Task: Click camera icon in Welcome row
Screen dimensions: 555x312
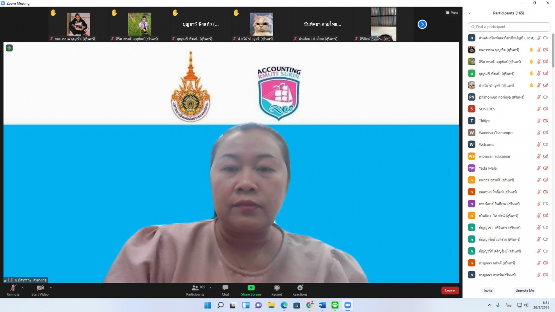Action: [546, 144]
